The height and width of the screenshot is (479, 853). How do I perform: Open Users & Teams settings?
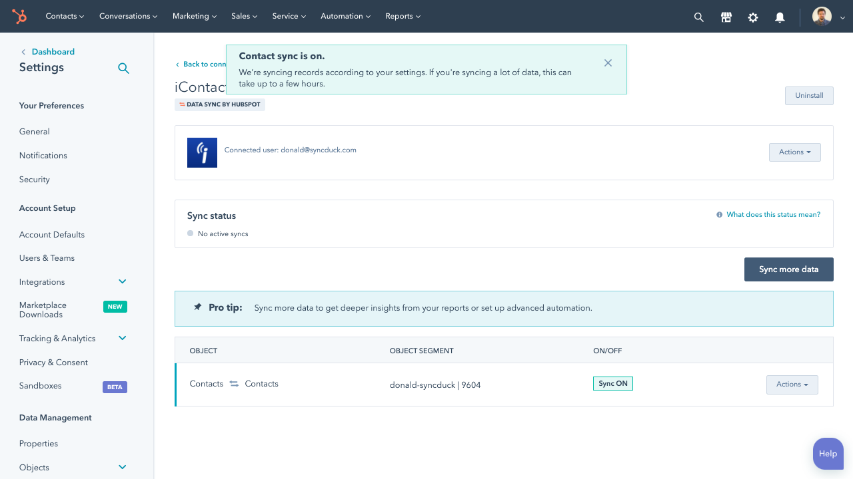coord(47,258)
